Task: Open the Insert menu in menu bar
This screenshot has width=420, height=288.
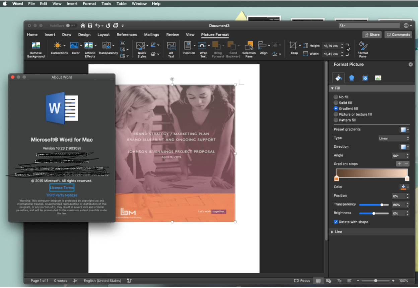Action: click(x=72, y=4)
